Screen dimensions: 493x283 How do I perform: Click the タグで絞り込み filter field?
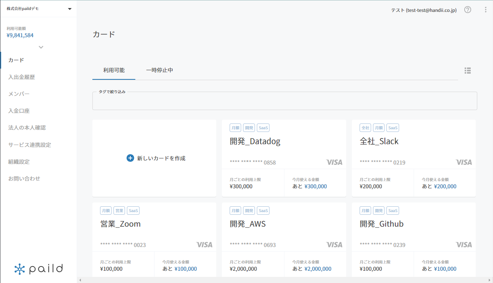coord(285,101)
